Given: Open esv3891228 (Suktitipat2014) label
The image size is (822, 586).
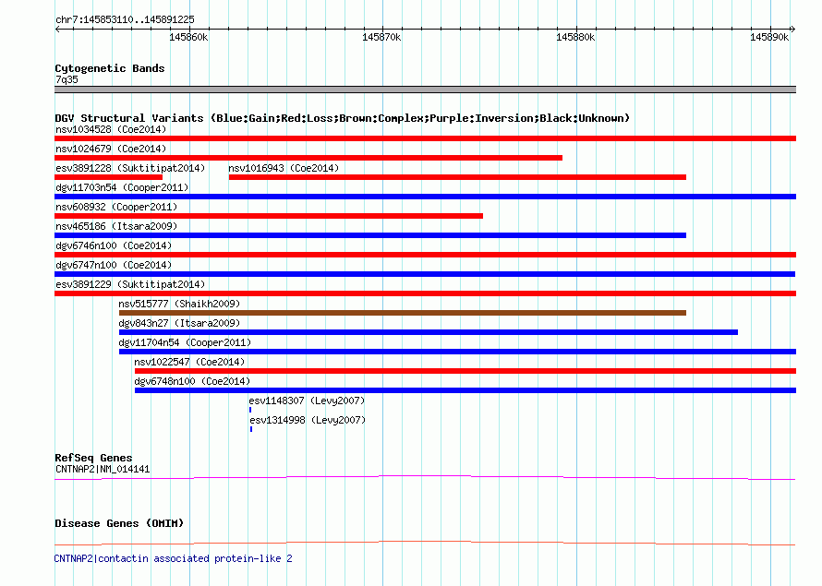Looking at the screenshot, I should coord(130,168).
